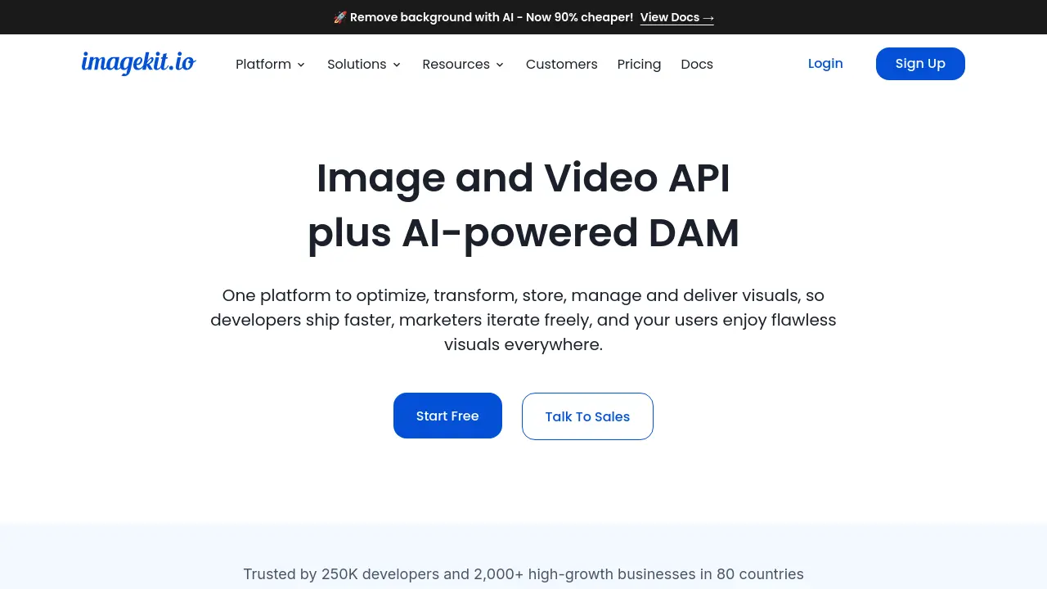Click the hero heading text area

(x=523, y=205)
